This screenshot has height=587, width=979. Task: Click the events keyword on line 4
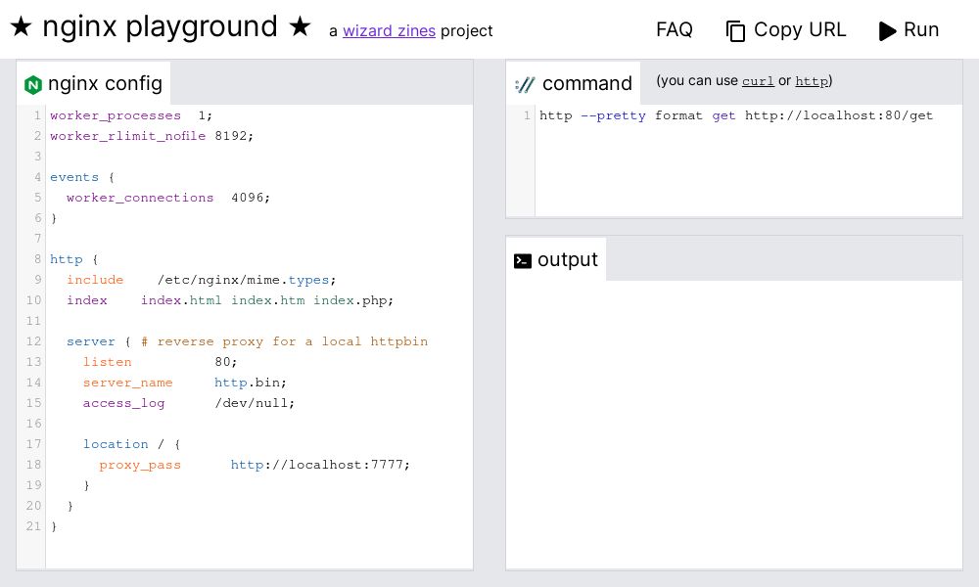[x=74, y=177]
